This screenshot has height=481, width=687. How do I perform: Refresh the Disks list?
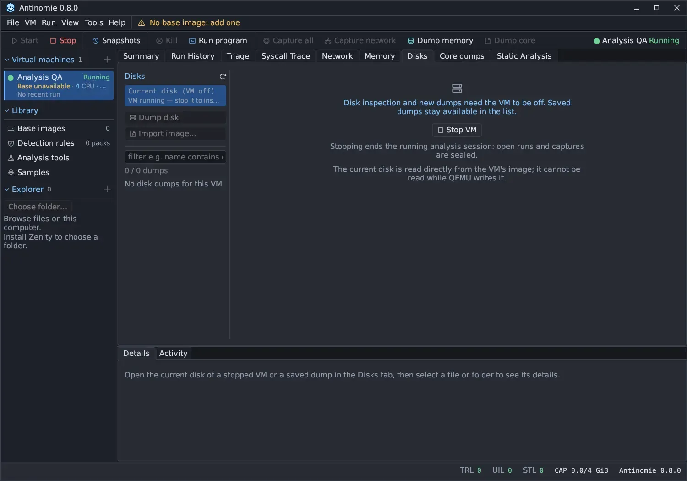click(223, 77)
